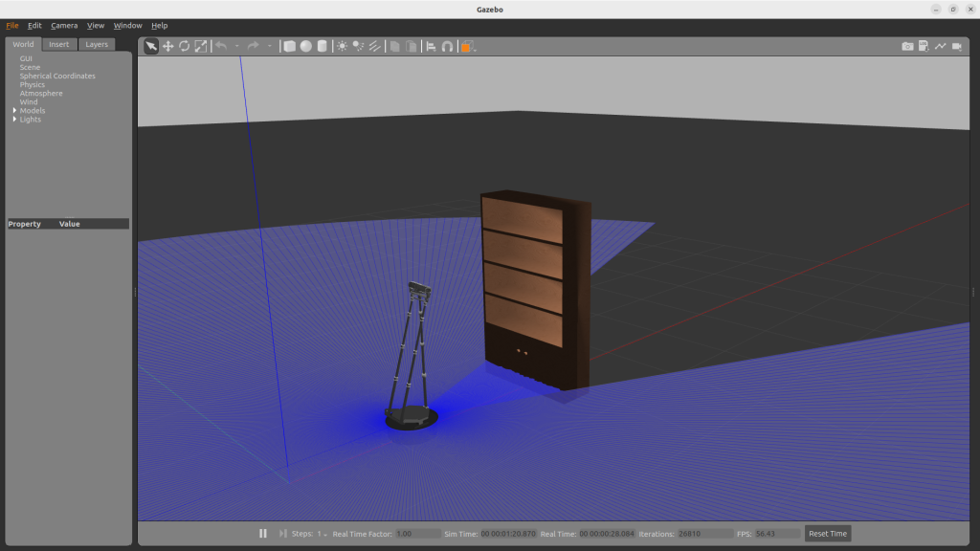The height and width of the screenshot is (551, 980).
Task: Toggle the snap magnet tool
Action: pyautogui.click(x=447, y=46)
